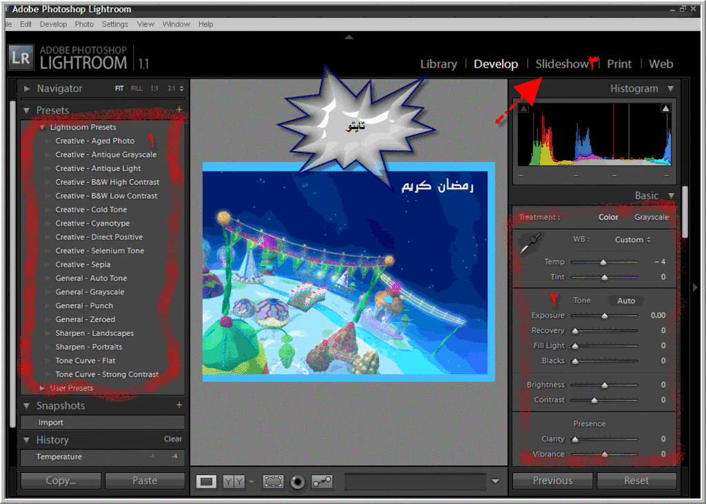Toggle highlight clipping indicator in histogram
Screen dimensions: 706x504
click(665, 108)
